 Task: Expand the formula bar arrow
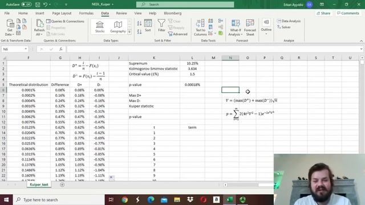361,49
